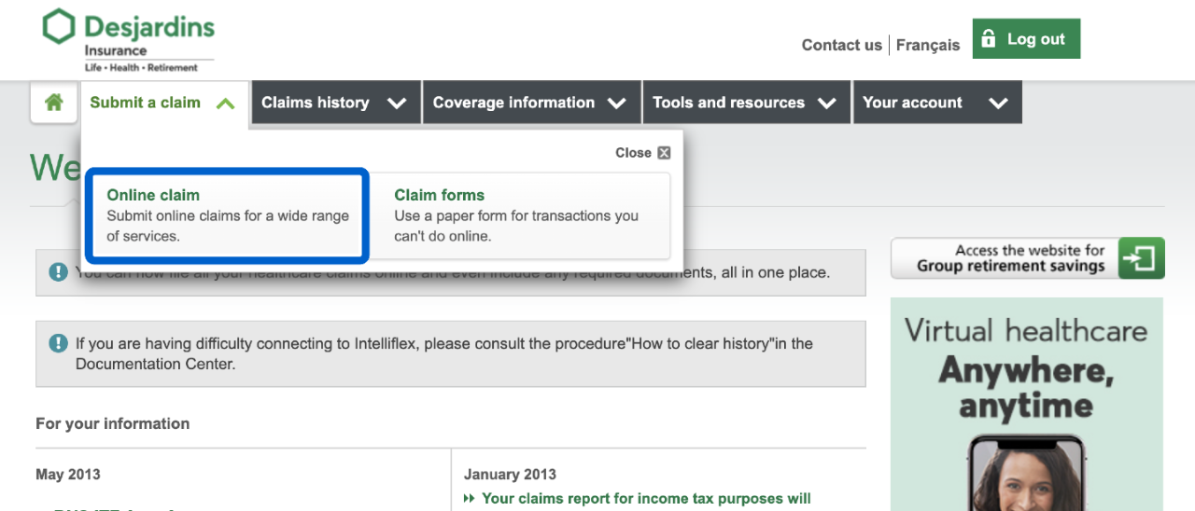Click the info icon beside Intelliflex notice
Viewport: 1195px width, 511px height.
click(x=58, y=344)
